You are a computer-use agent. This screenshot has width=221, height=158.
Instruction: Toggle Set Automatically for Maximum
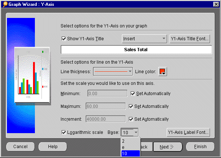(x=131, y=106)
